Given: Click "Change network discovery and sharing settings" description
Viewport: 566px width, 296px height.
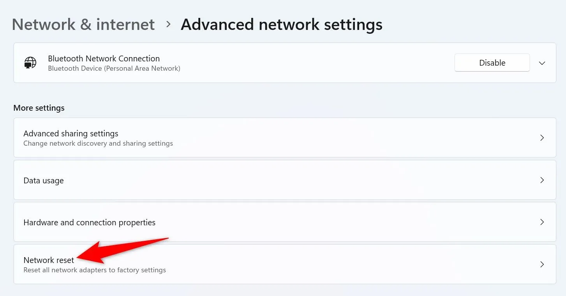Looking at the screenshot, I should pyautogui.click(x=98, y=143).
